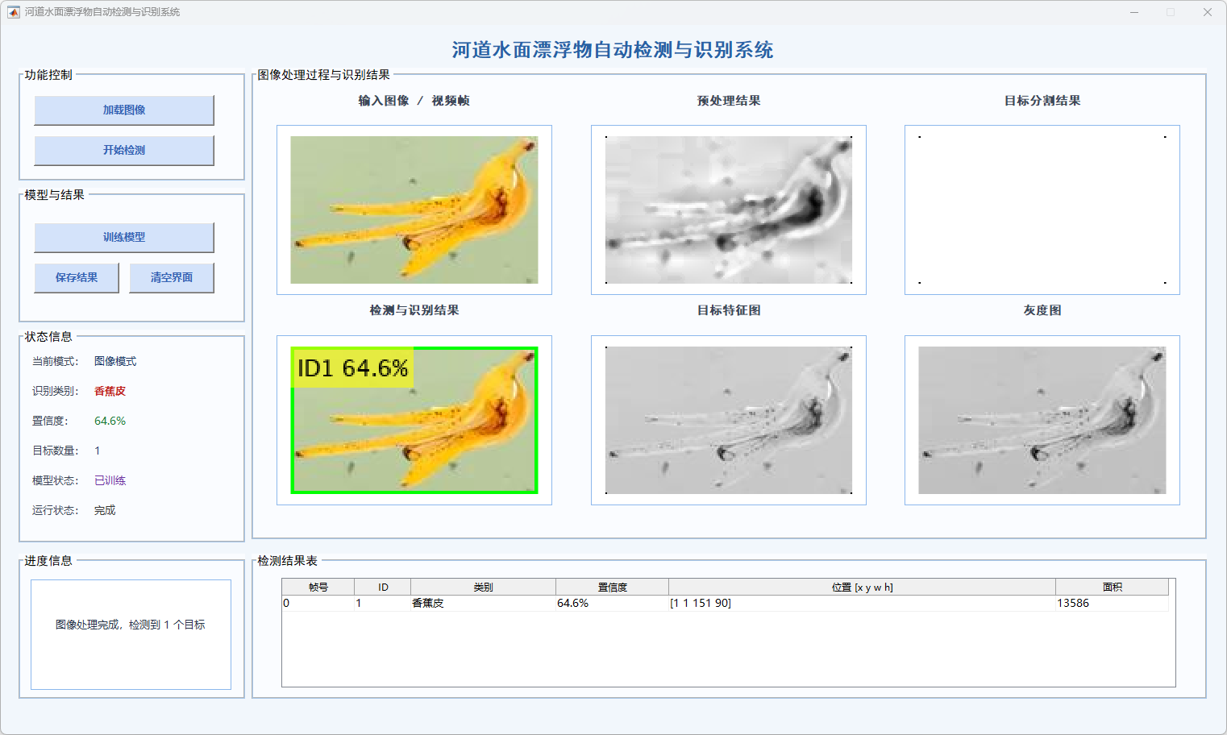The image size is (1227, 735).
Task: Clear the interface using 清空界面
Action: 171,278
